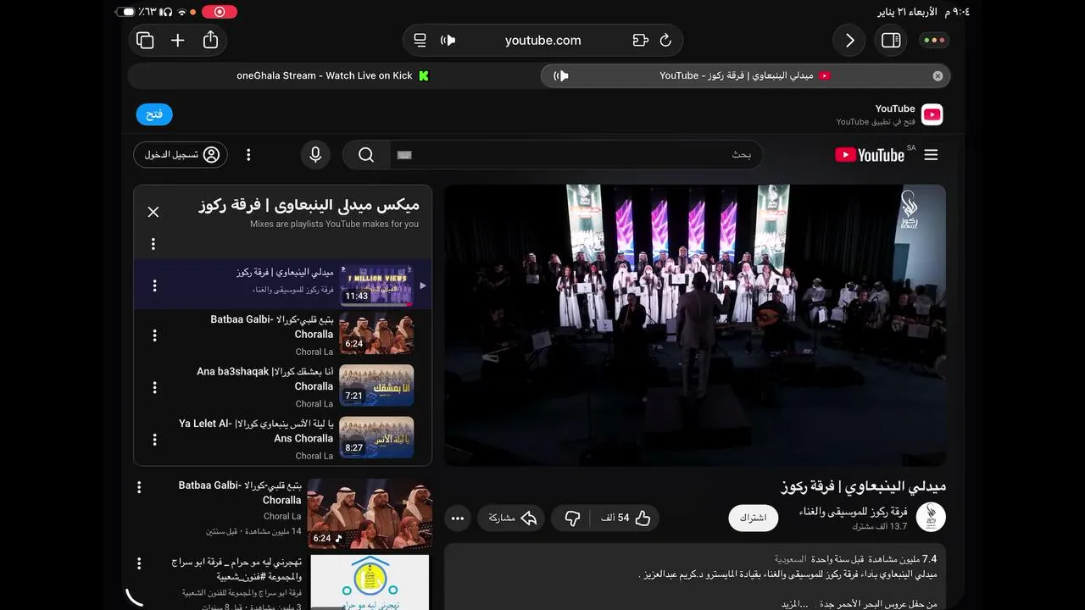
Task: Dislike the video
Action: 572,518
